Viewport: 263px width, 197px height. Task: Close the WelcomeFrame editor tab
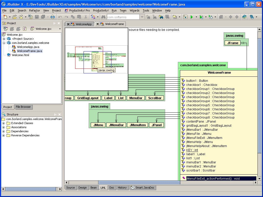pos(97,24)
